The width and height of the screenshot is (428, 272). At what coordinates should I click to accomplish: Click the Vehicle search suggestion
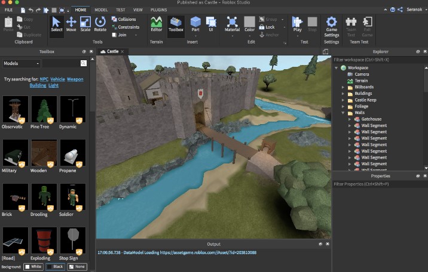(57, 79)
